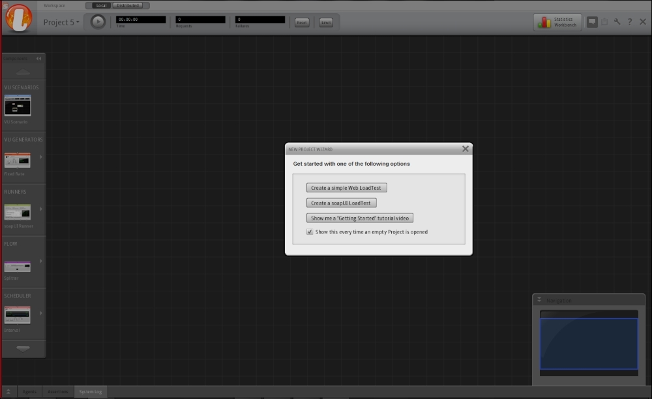Click the Workspace label
The image size is (652, 399).
click(x=55, y=5)
